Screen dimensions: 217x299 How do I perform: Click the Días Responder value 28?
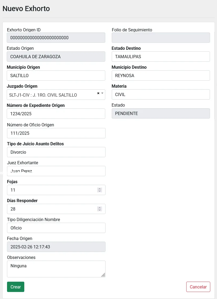click(51, 209)
